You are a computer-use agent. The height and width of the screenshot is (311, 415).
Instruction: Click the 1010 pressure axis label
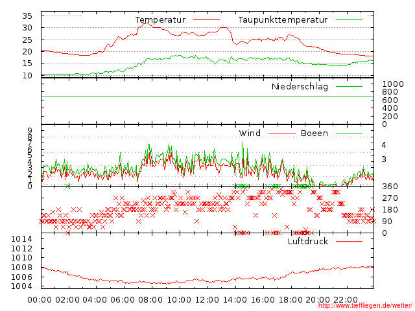tap(21, 258)
